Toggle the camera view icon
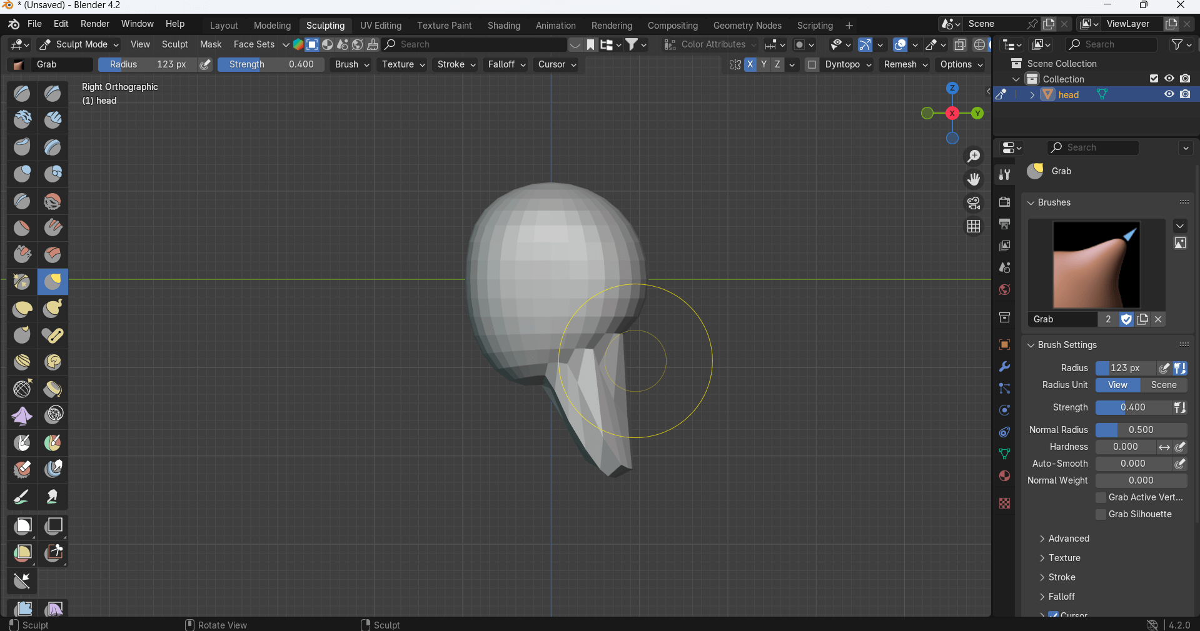Viewport: 1200px width, 631px height. point(974,203)
